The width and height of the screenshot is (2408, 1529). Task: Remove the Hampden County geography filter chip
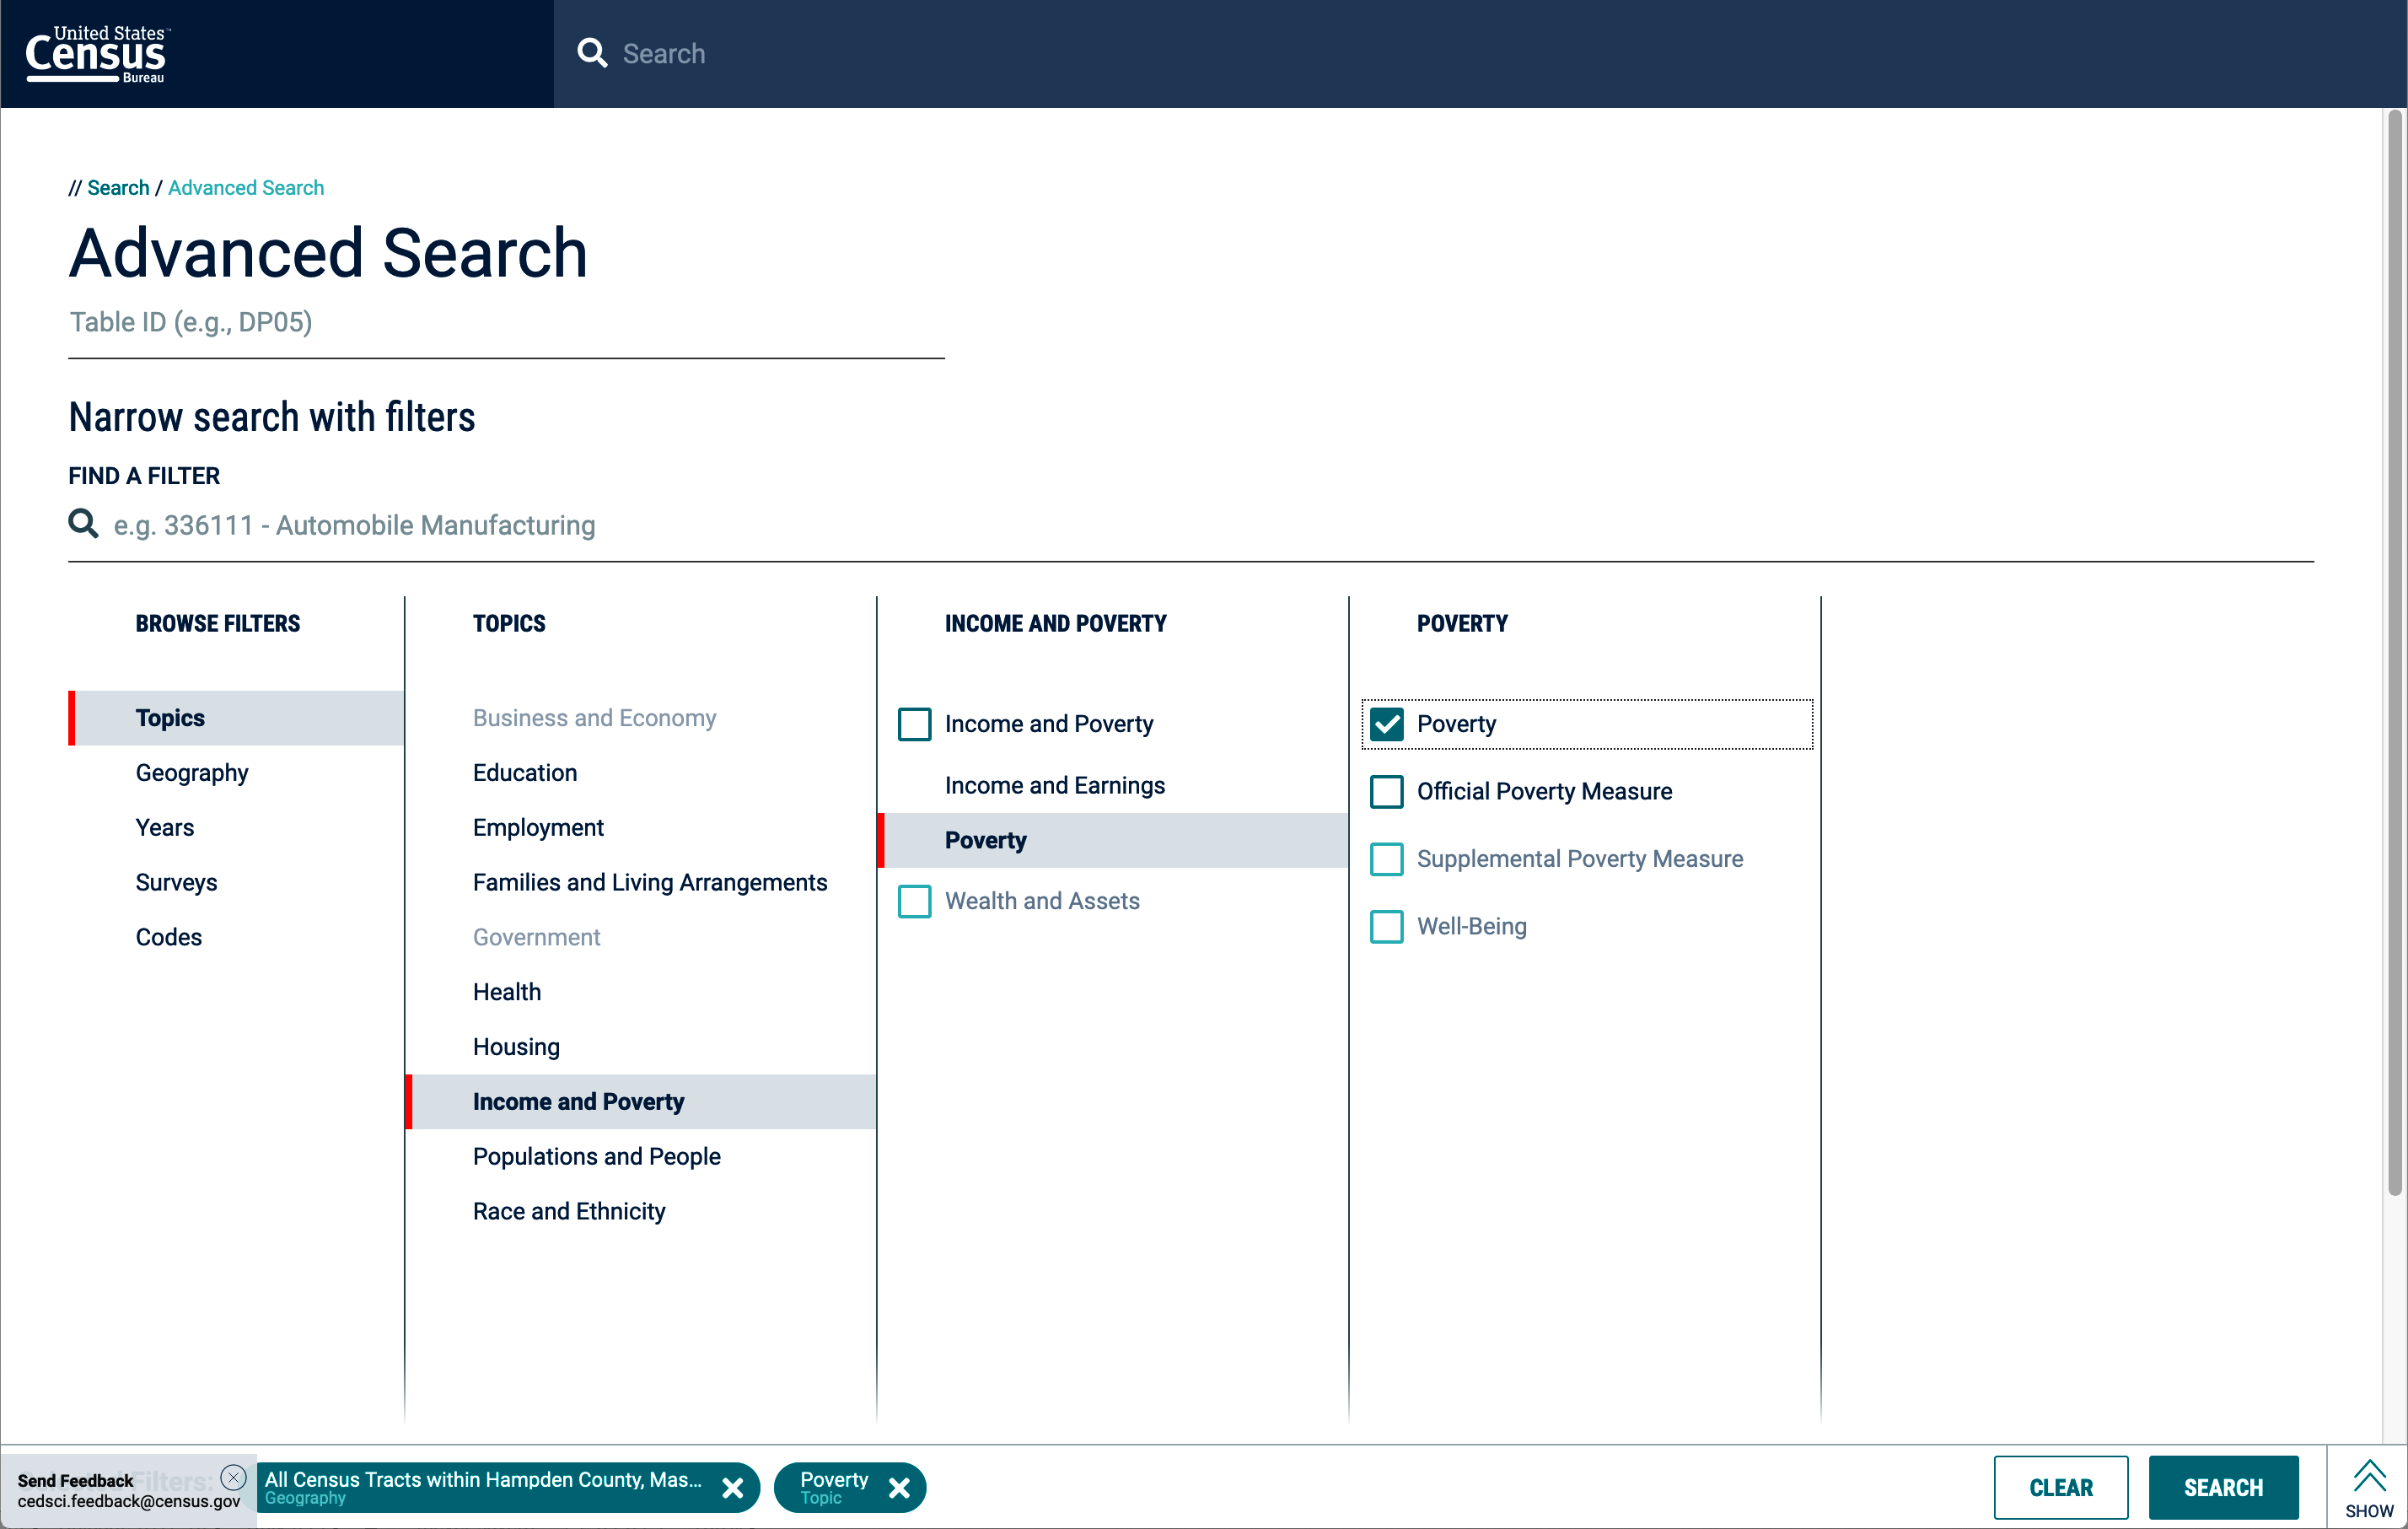pyautogui.click(x=733, y=1487)
